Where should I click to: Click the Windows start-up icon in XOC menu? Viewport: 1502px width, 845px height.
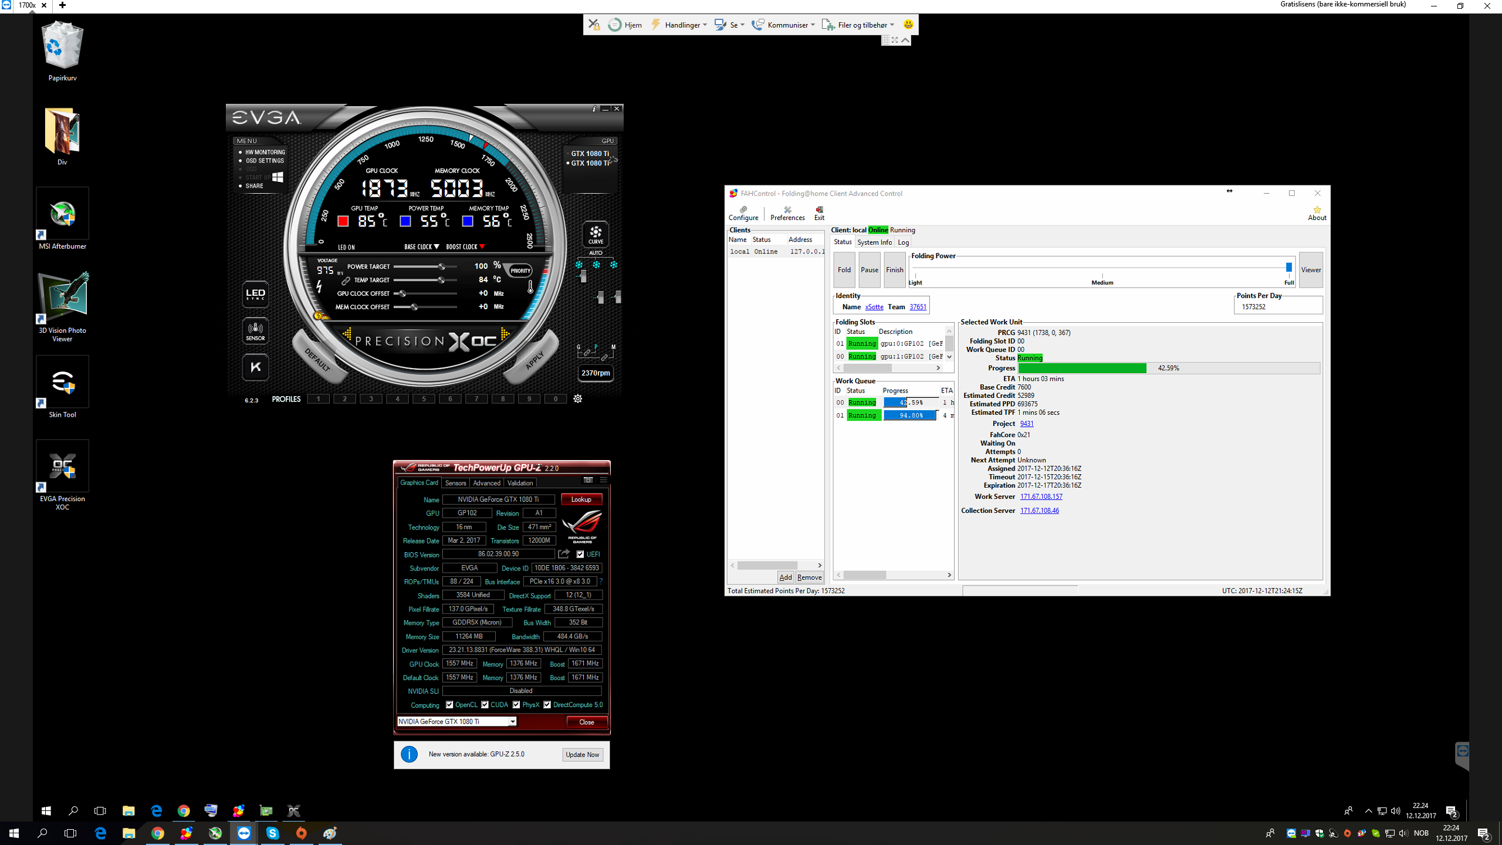click(x=278, y=177)
